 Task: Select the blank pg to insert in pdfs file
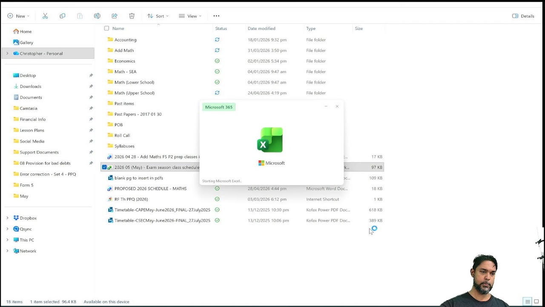tap(139, 178)
